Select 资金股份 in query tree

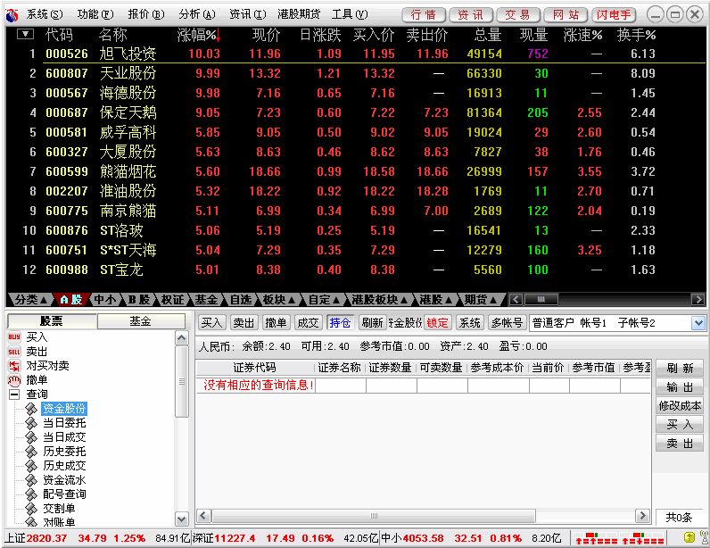(64, 409)
